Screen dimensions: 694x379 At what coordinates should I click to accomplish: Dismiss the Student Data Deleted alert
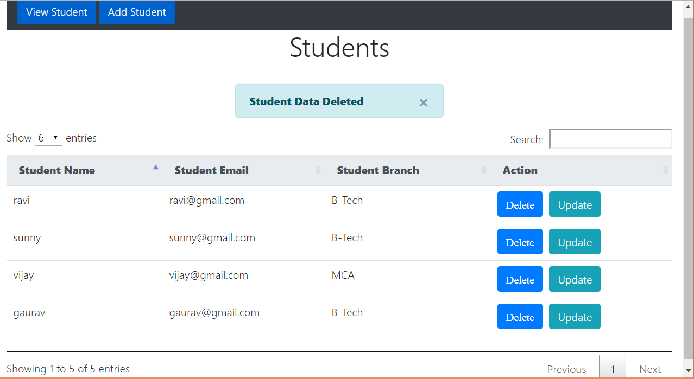pyautogui.click(x=423, y=102)
